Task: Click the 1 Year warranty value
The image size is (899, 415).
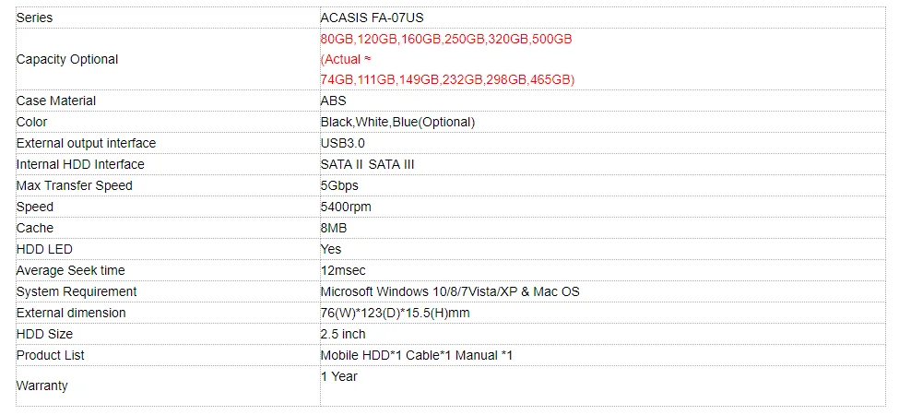Action: pyautogui.click(x=338, y=376)
